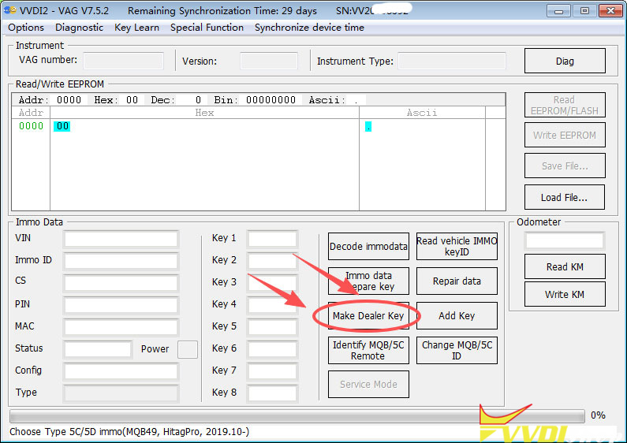Select the highlighted 00 hex byte

(x=62, y=126)
